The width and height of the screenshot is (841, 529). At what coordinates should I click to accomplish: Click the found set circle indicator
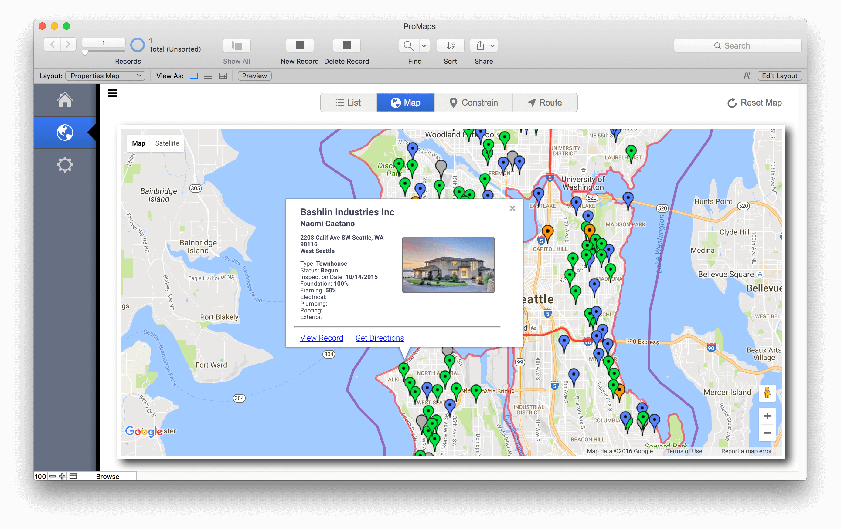click(x=137, y=45)
